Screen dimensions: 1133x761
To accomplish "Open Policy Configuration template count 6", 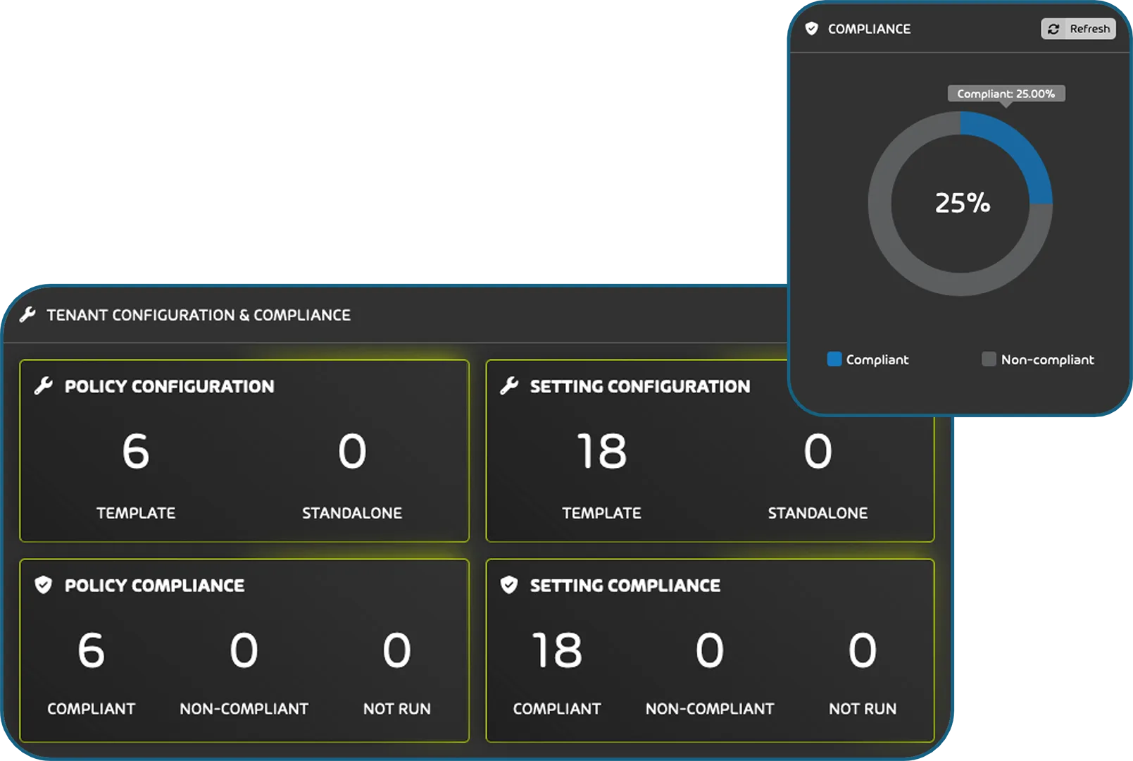I will [x=136, y=452].
